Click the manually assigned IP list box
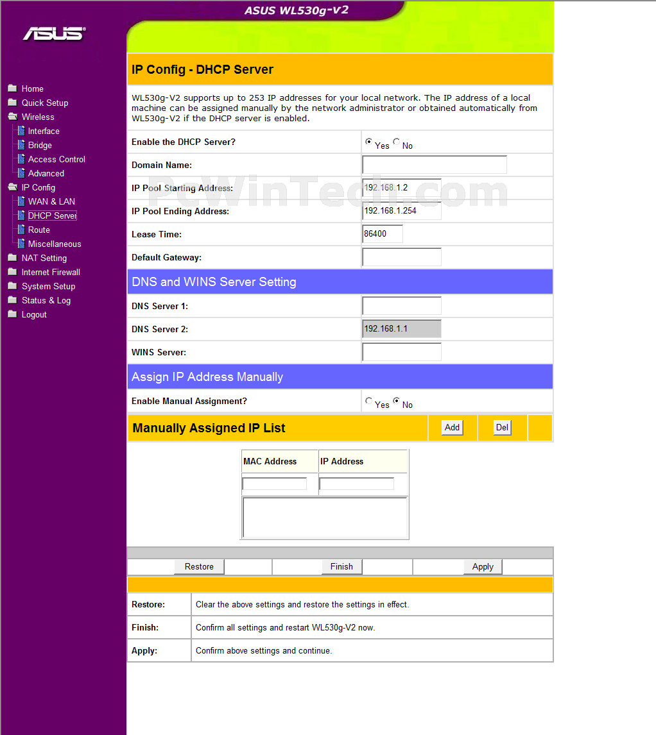The width and height of the screenshot is (656, 735). tap(325, 518)
